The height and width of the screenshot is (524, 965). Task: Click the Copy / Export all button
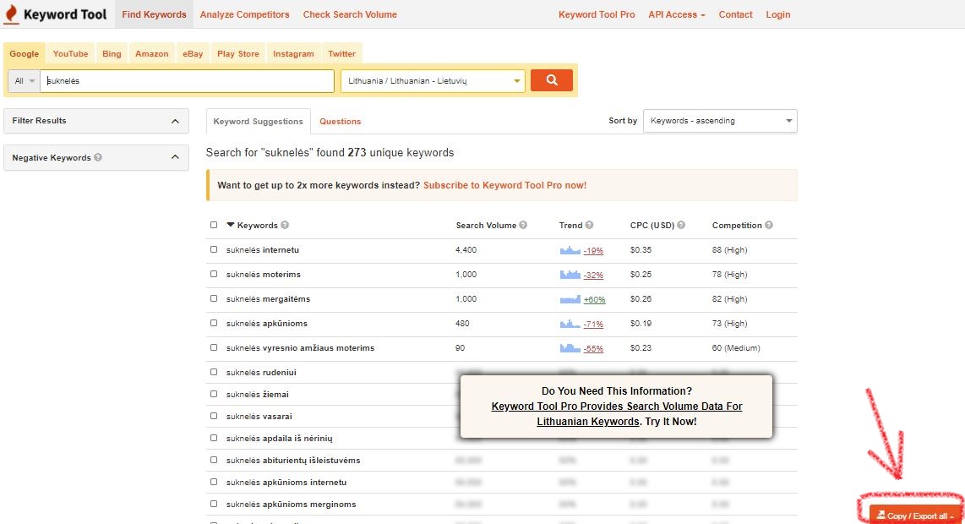(916, 516)
